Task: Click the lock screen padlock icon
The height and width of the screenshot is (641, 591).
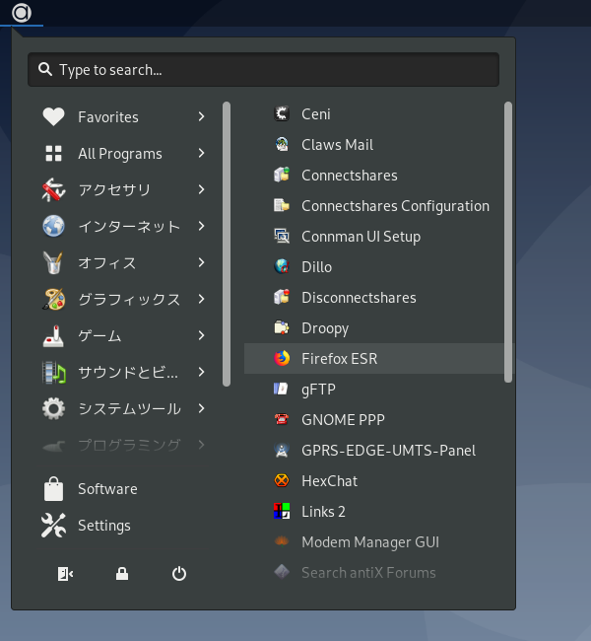Action: [x=122, y=574]
